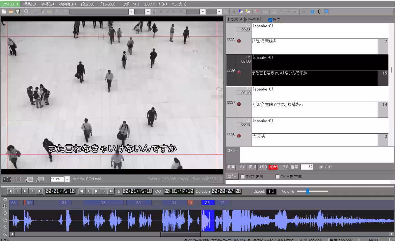The image size is (395, 241).
Task: Open the small size dropdown next to the font box
Action: coord(148,12)
